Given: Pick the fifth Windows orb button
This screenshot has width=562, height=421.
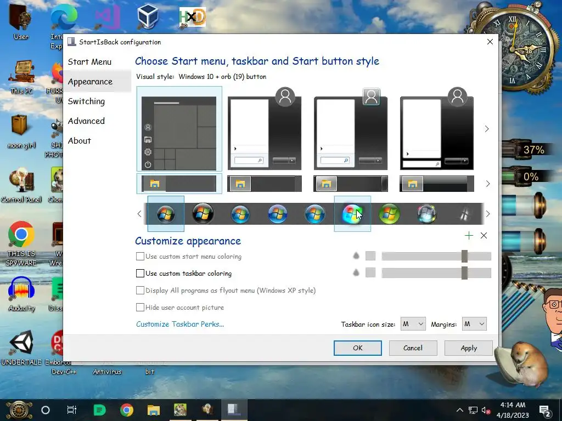Looking at the screenshot, I should [x=314, y=214].
